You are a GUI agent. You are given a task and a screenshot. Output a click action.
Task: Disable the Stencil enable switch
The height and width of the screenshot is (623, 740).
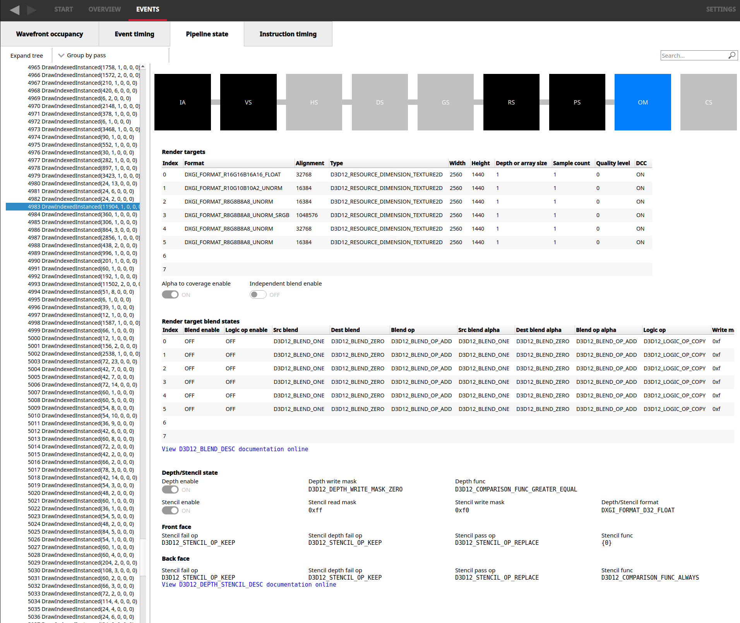pyautogui.click(x=170, y=510)
